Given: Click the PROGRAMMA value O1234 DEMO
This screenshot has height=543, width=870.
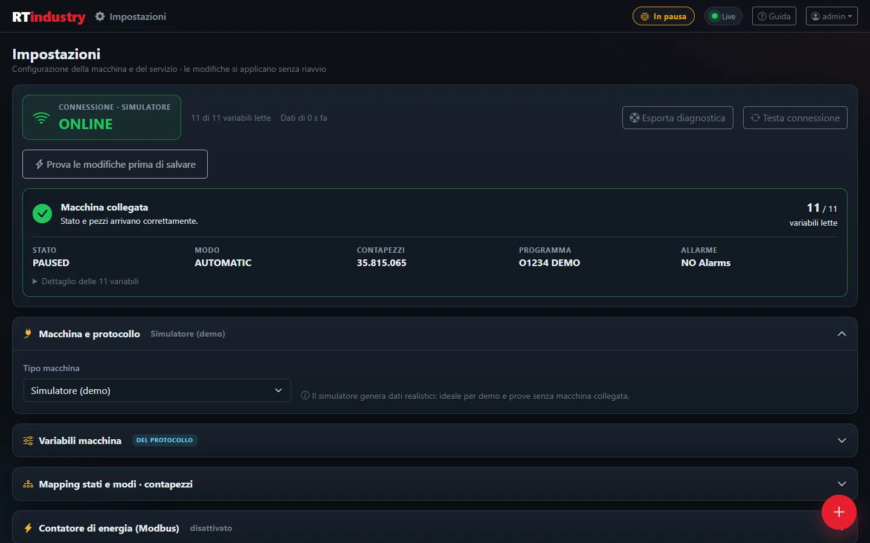Looking at the screenshot, I should click(549, 263).
